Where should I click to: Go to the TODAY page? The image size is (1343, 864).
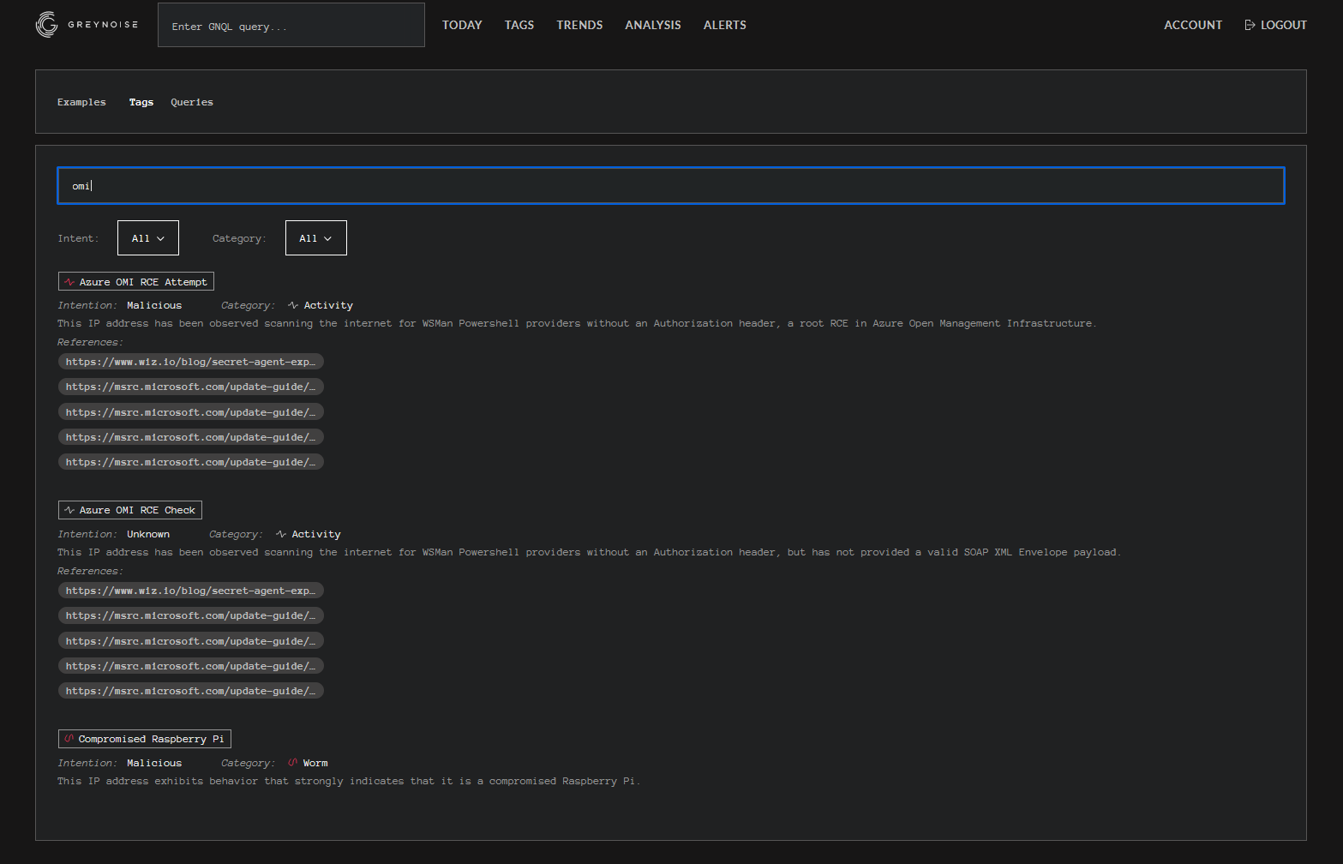[462, 25]
